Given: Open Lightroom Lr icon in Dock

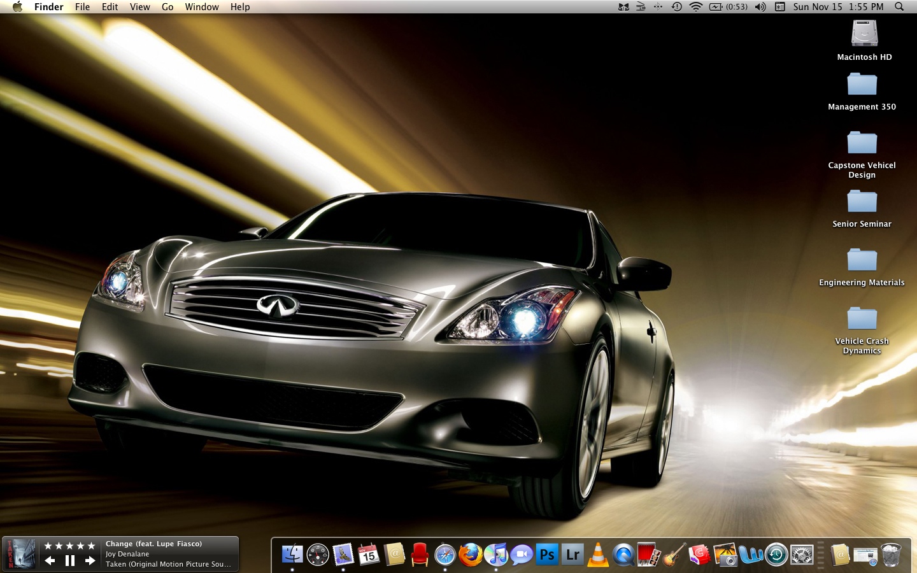Looking at the screenshot, I should click(x=572, y=555).
